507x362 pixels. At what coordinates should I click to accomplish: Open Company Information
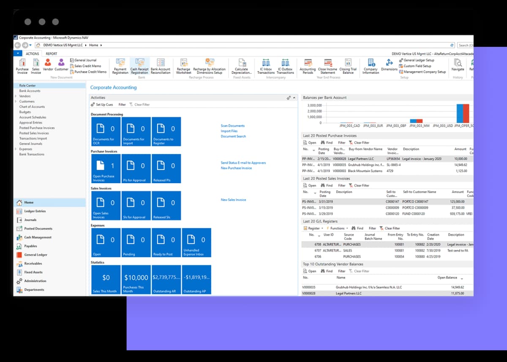pos(371,68)
